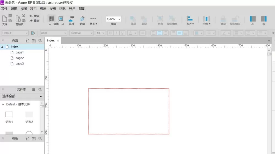
Task: Select the 连接 connector tool
Action: coord(71,20)
